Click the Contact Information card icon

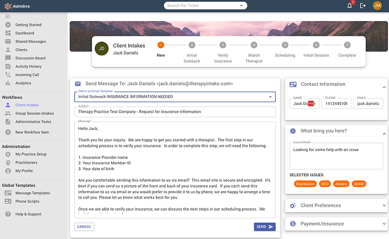point(293,84)
